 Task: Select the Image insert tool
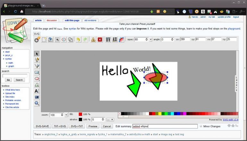pos(37,97)
